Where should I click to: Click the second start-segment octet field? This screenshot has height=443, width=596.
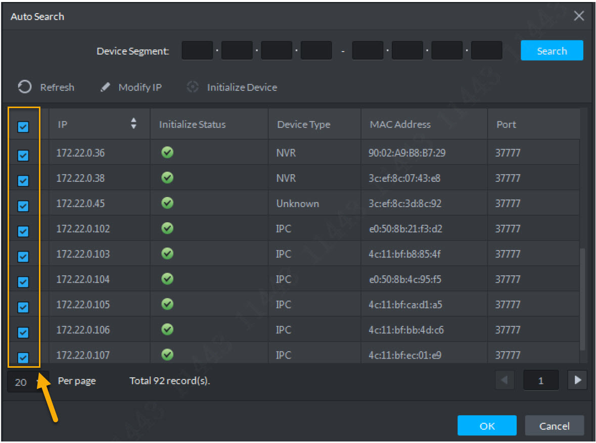237,50
